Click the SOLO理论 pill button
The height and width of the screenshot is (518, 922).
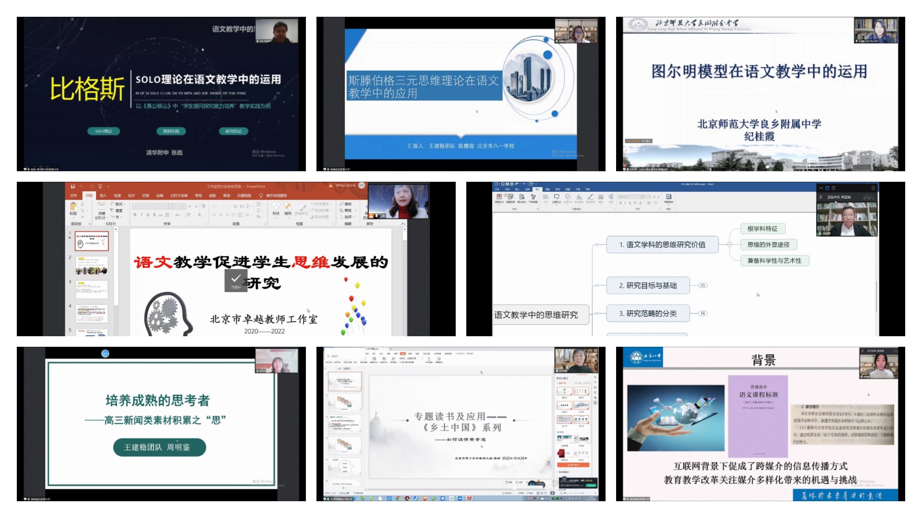(x=103, y=131)
